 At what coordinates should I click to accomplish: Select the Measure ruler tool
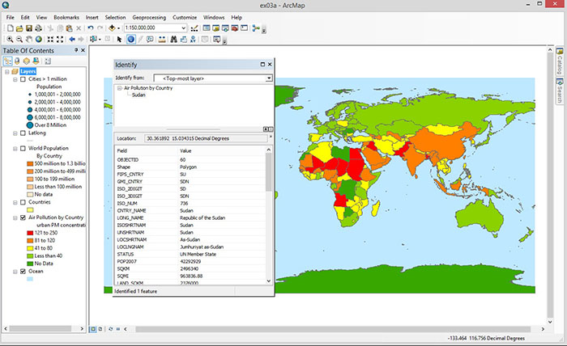tap(162, 40)
